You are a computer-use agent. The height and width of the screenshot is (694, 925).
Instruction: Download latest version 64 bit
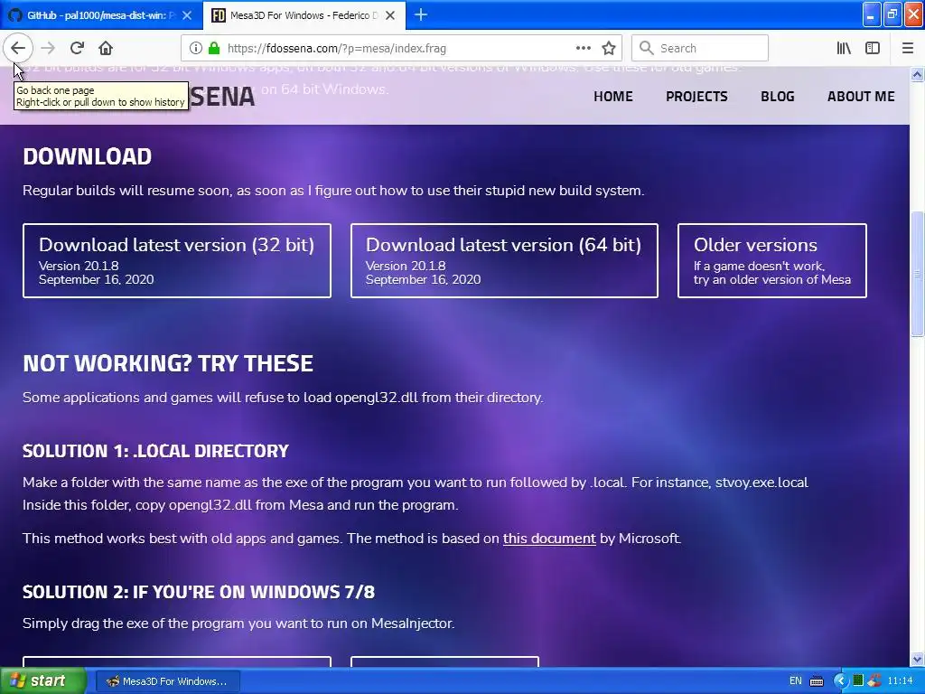pos(504,260)
